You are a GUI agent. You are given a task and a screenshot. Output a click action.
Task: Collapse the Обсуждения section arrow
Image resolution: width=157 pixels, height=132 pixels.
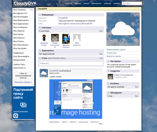coord(108,93)
